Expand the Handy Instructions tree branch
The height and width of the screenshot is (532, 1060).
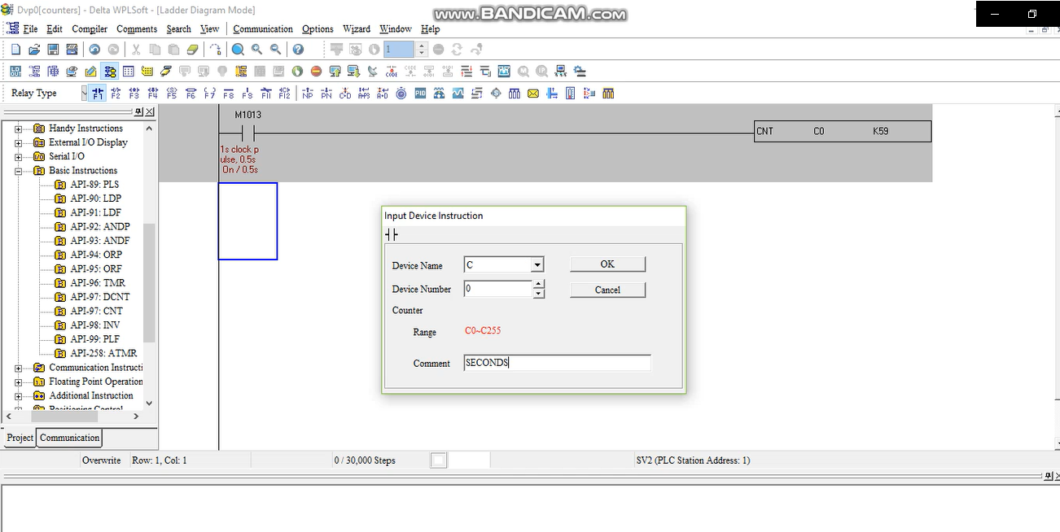coord(17,128)
